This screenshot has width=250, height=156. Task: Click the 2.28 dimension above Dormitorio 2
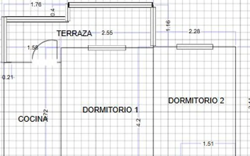click(x=194, y=31)
